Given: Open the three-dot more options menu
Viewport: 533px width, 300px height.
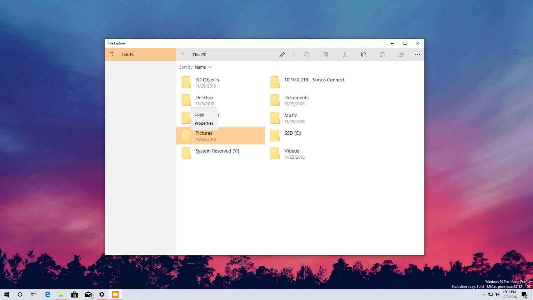Looking at the screenshot, I should click(x=417, y=55).
